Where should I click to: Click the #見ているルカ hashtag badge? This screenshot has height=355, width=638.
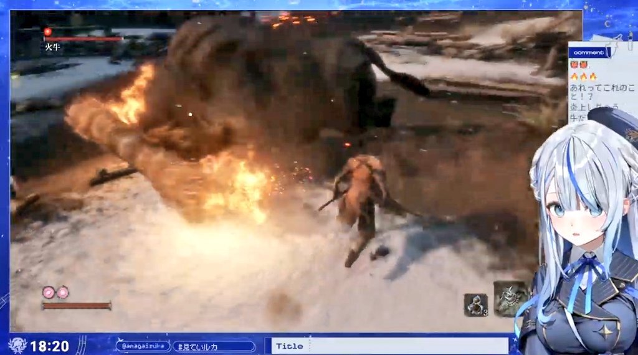214,347
